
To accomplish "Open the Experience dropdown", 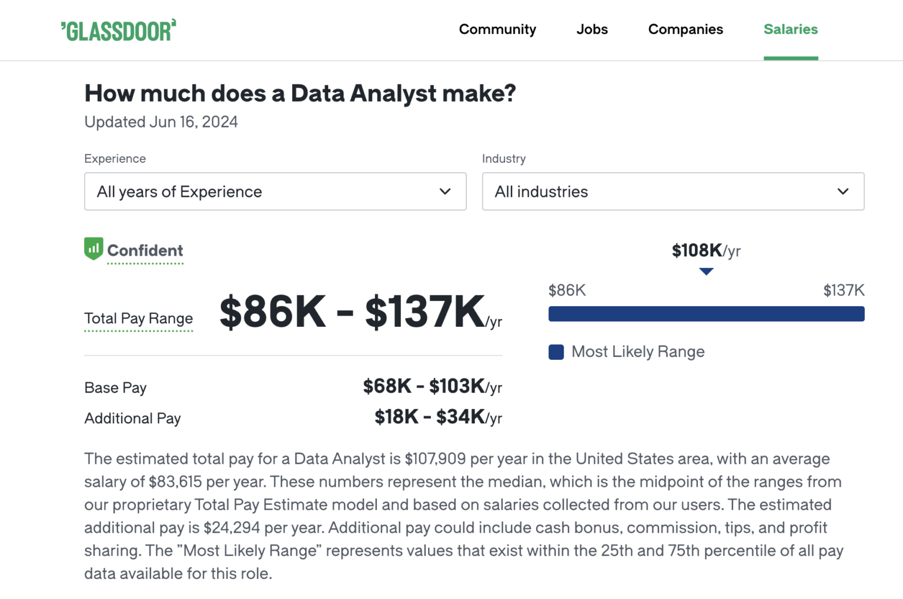I will point(275,192).
